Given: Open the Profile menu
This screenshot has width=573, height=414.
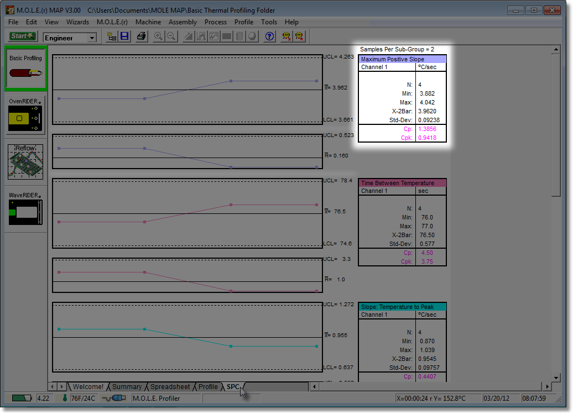Looking at the screenshot, I should tap(244, 22).
